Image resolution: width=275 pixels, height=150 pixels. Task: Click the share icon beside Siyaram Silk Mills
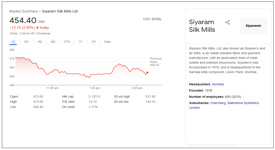point(227,22)
